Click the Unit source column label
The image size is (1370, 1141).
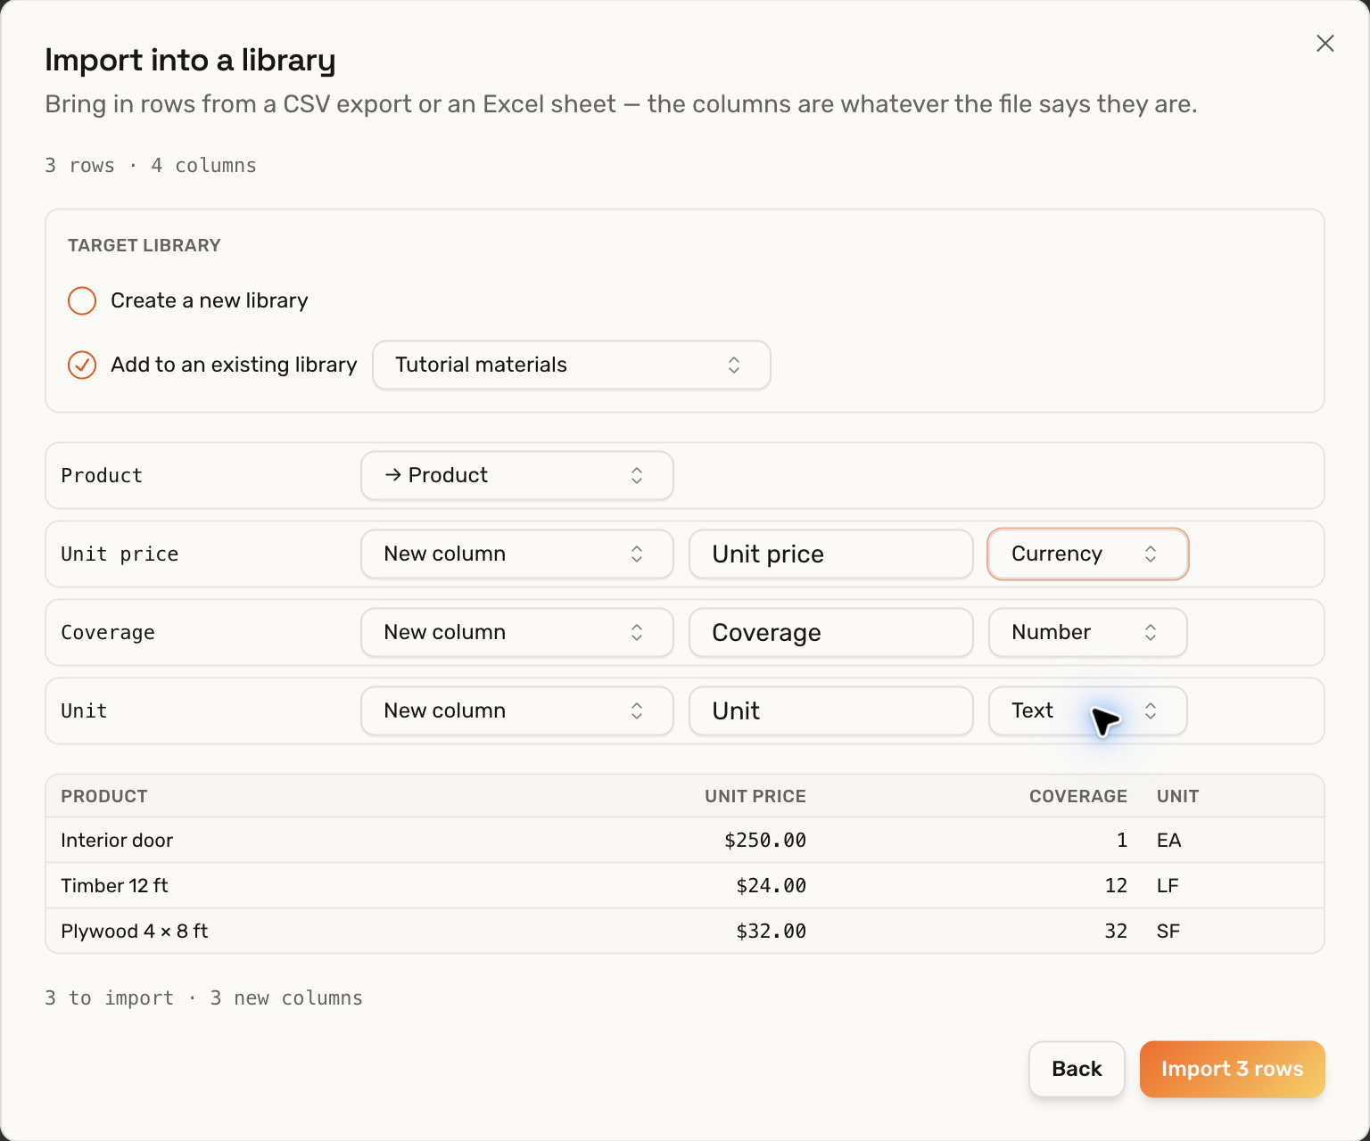click(x=84, y=710)
